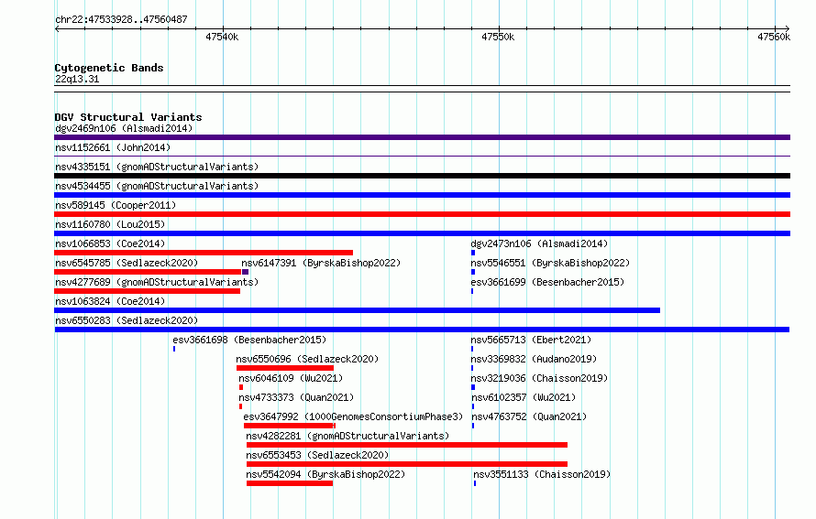816x519 pixels.
Task: Click blue bar under nsv6550283
Action: tap(422, 330)
